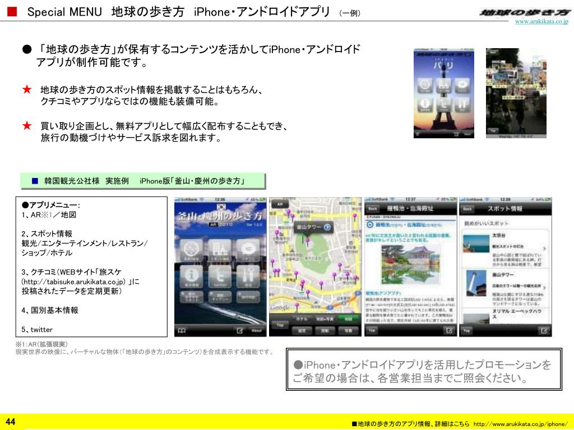Click '1、AR※1／地図' line in menu box
This screenshot has height=430, width=574.
point(49,214)
